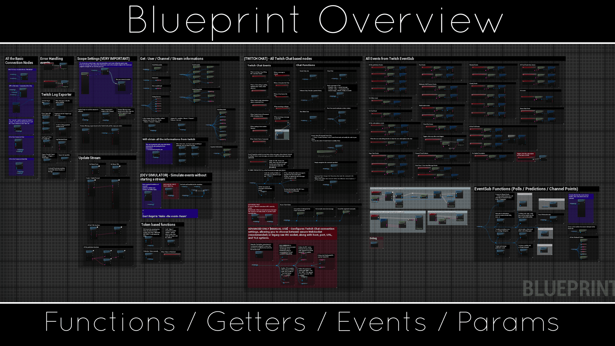Select 'Get : User / Channel / Stream informations' header
The height and width of the screenshot is (346, 615).
tap(172, 59)
